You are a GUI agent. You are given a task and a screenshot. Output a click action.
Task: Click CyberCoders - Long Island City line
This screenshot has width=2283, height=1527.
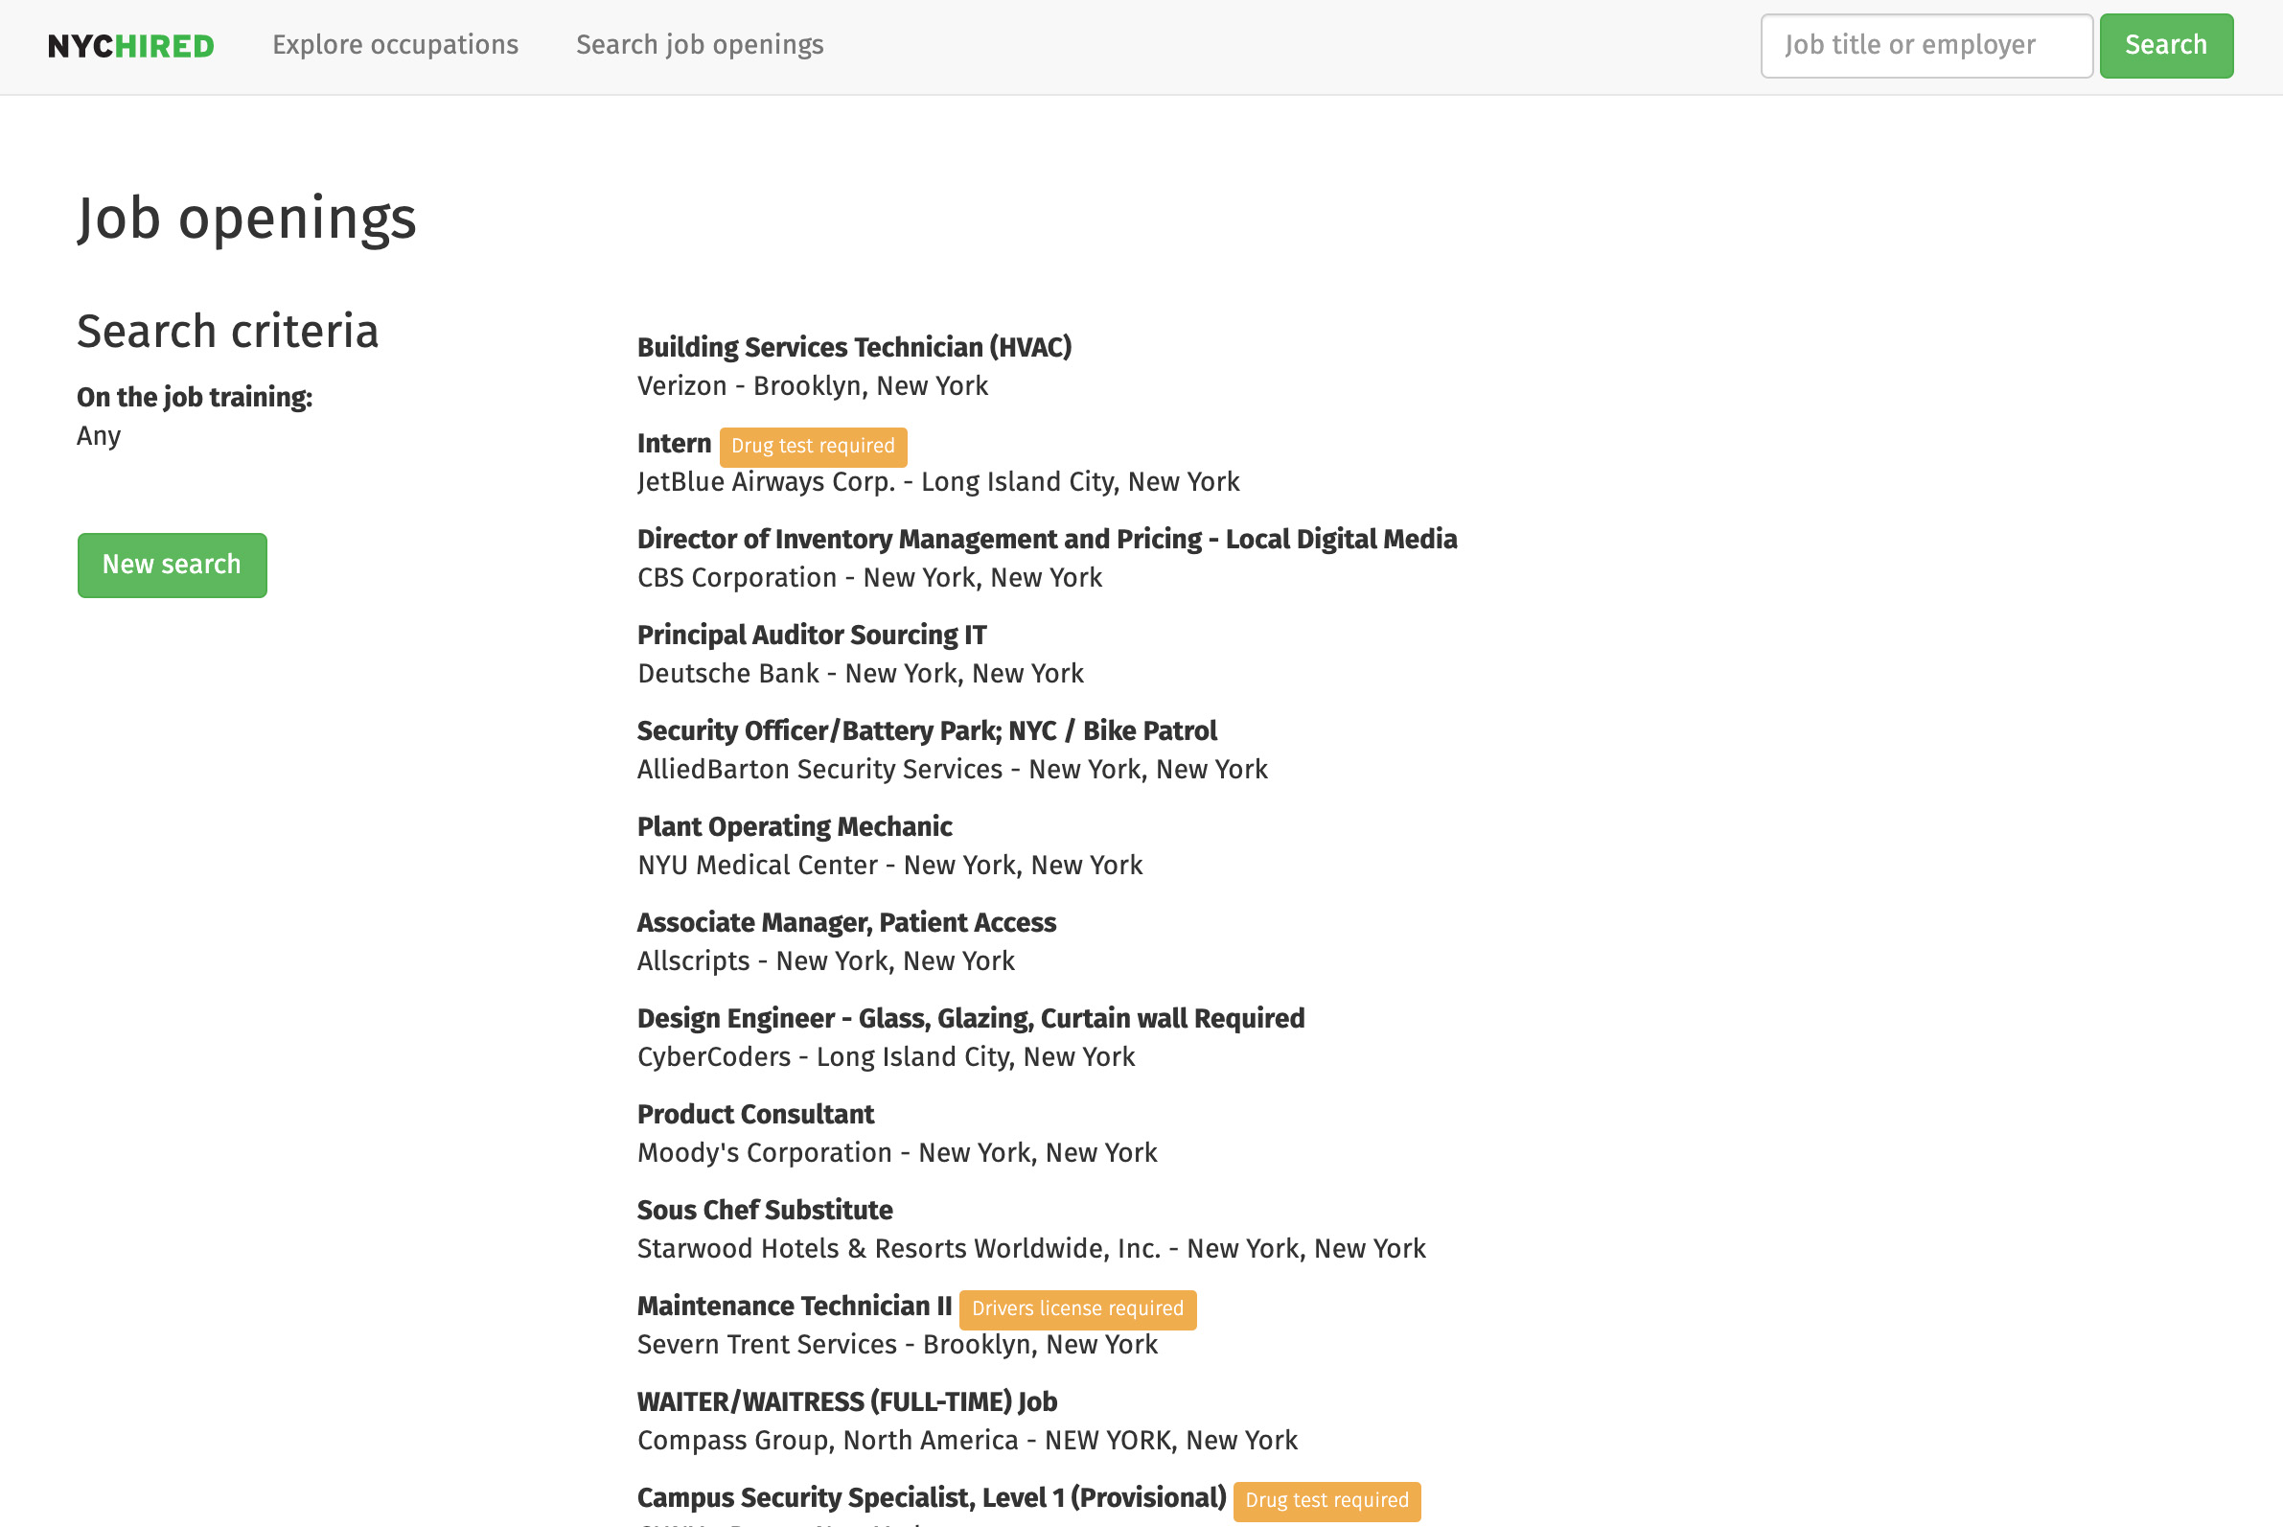tap(885, 1057)
